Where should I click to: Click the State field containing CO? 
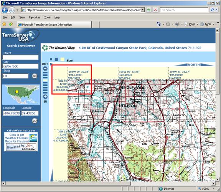[15, 76]
